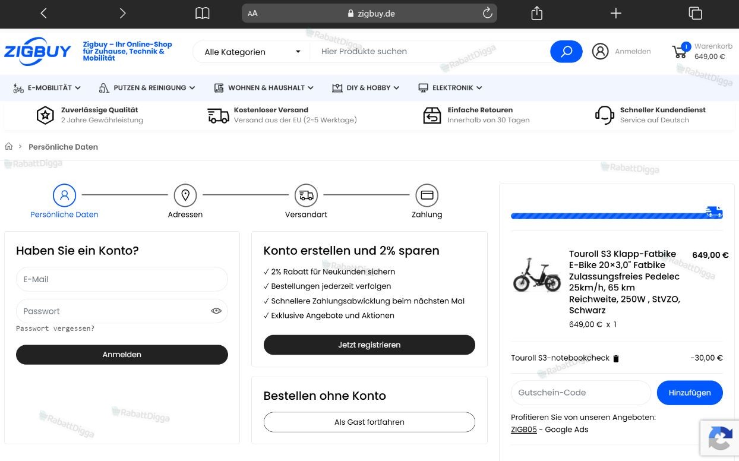This screenshot has height=461, width=739.
Task: Expand the E-Mobilität menu
Action: point(46,88)
